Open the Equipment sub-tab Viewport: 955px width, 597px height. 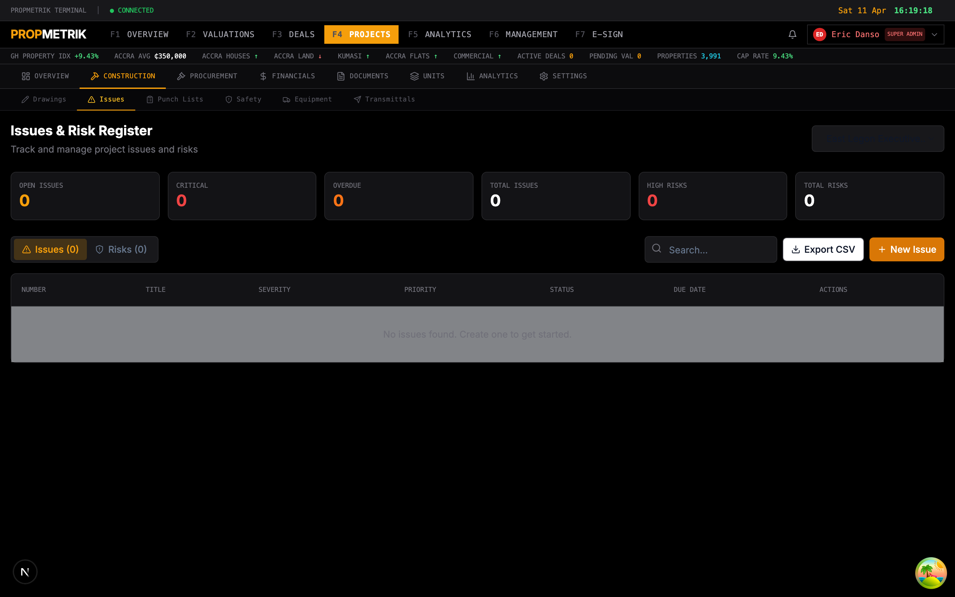tap(307, 99)
